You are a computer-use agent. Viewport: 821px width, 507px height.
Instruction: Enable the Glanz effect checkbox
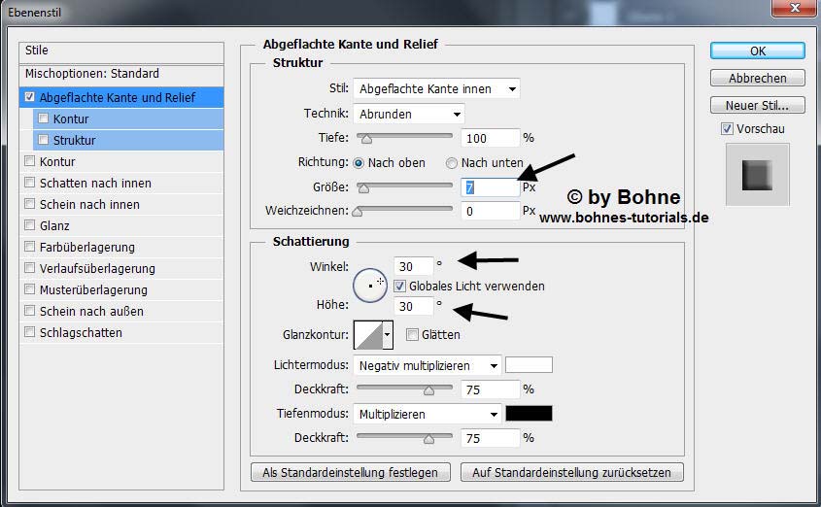[30, 225]
